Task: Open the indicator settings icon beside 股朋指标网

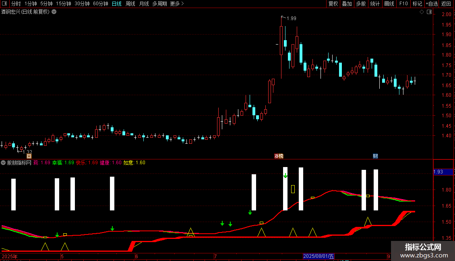Action: (3, 163)
